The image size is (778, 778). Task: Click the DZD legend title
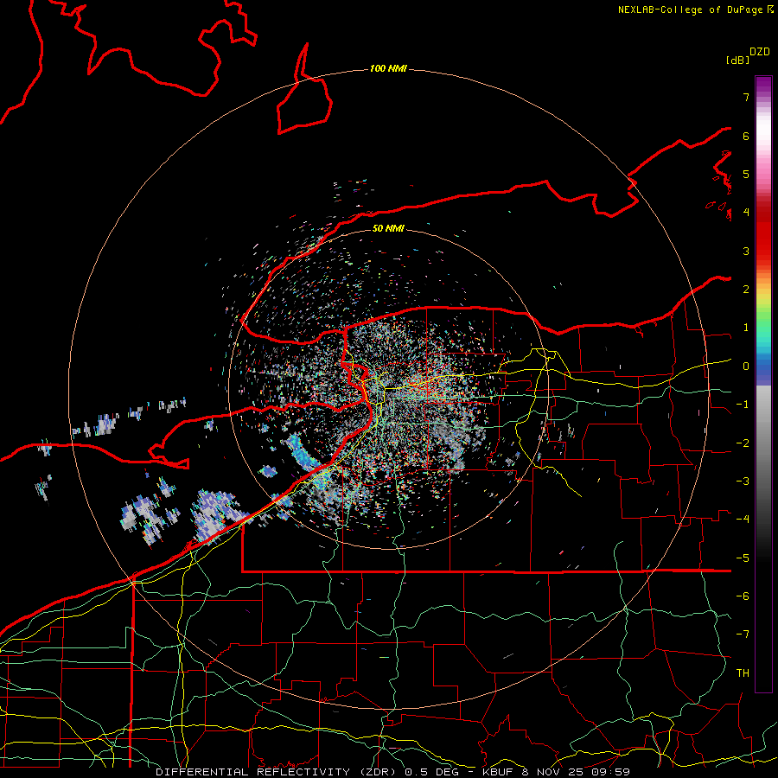(760, 52)
